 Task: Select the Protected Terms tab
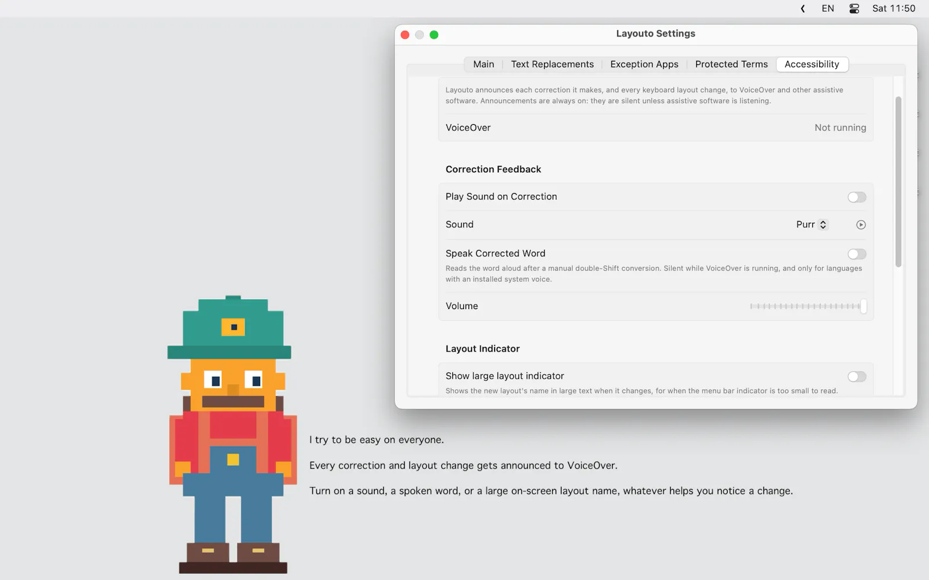[731, 64]
